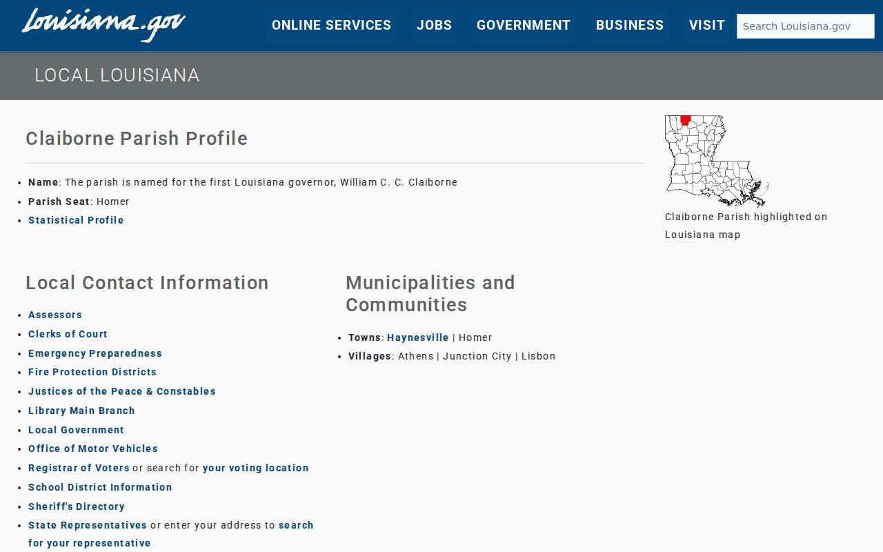The height and width of the screenshot is (552, 883).
Task: Open the Visit menu
Action: (707, 26)
